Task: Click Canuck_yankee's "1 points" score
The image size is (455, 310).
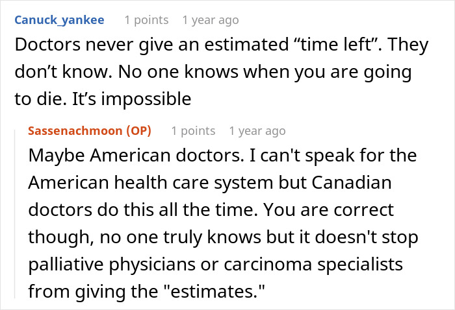Action: pyautogui.click(x=146, y=19)
